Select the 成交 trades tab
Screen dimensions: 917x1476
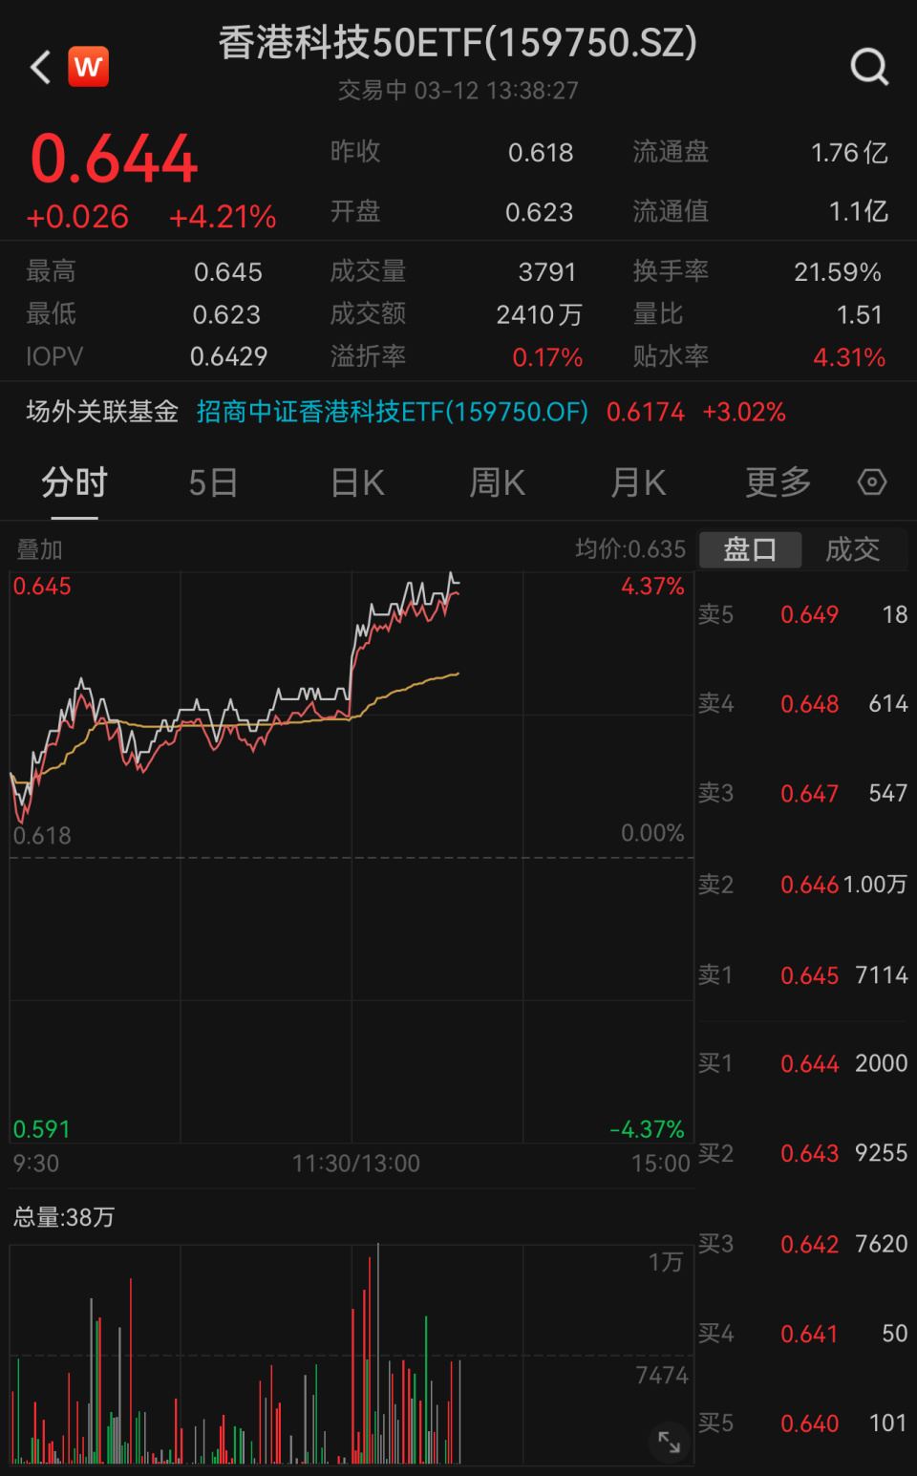853,549
